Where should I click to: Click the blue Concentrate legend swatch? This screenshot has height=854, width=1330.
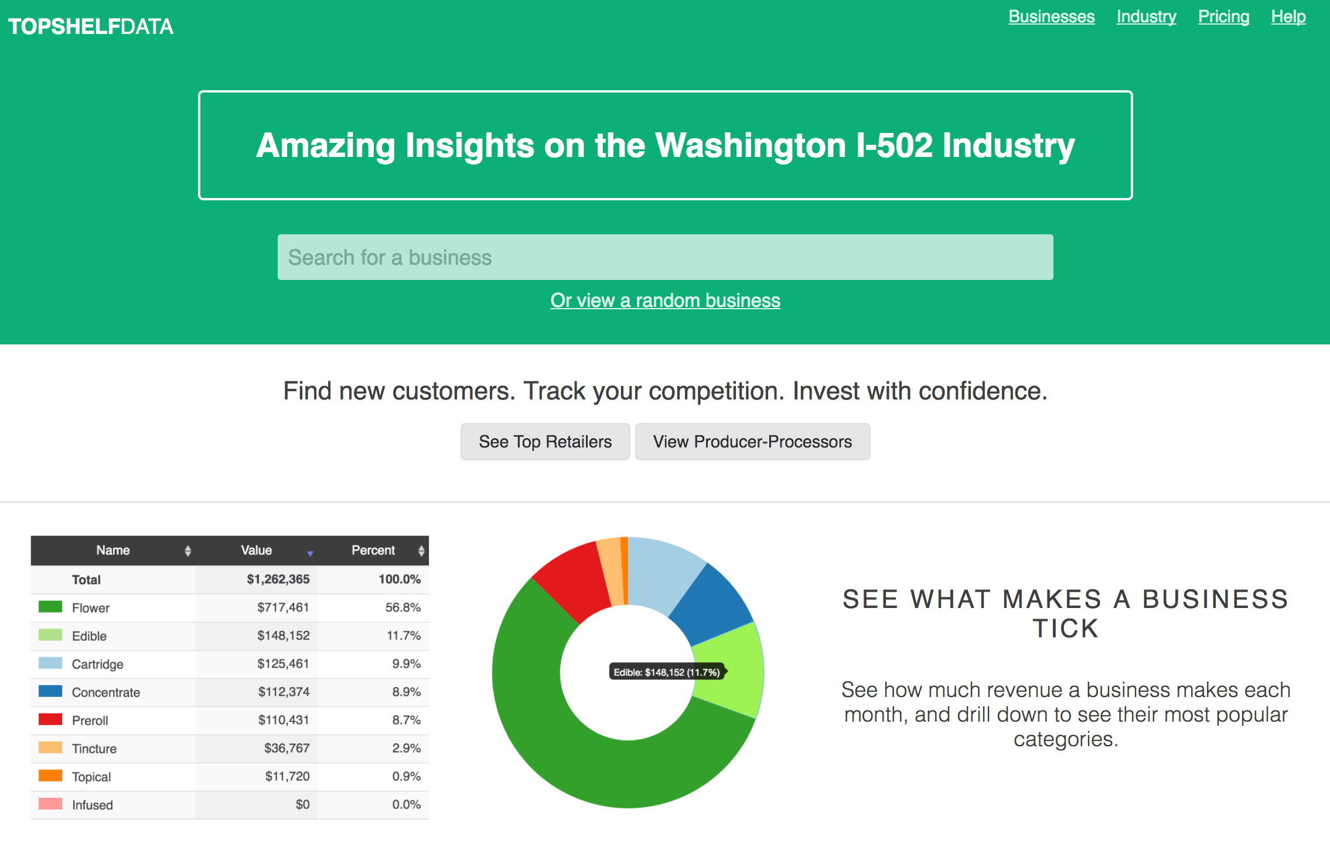tap(50, 691)
